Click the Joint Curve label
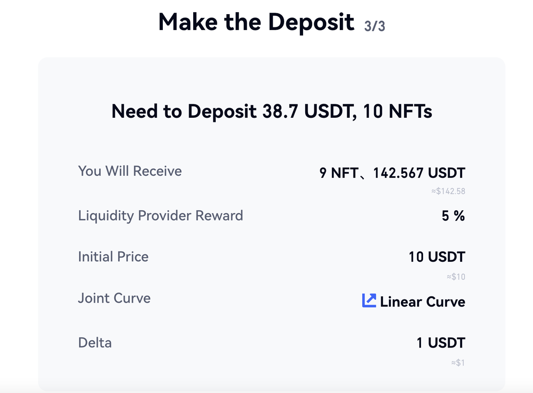The image size is (533, 393). (114, 298)
